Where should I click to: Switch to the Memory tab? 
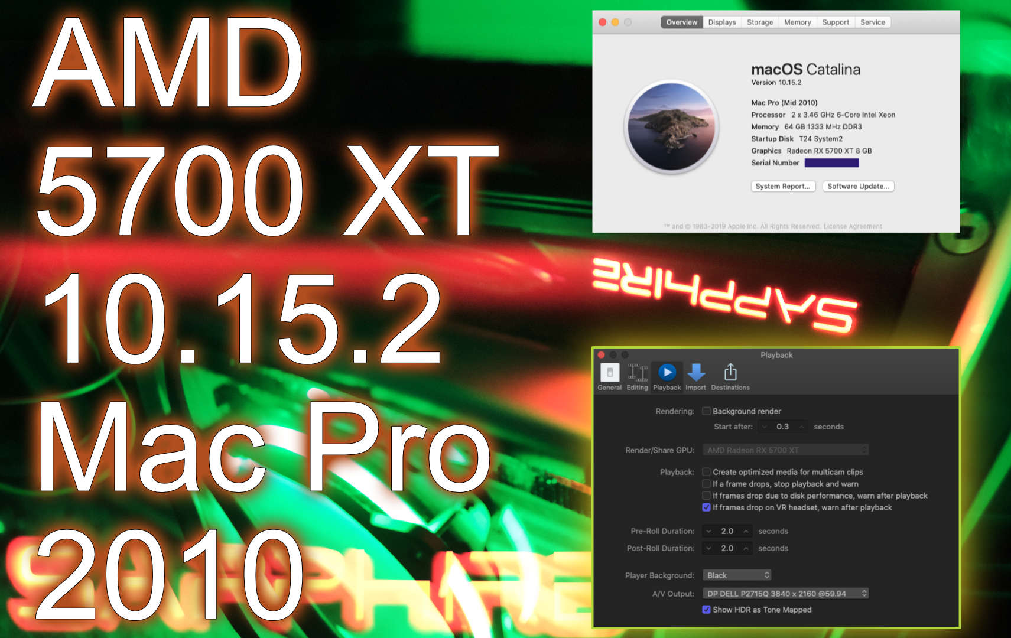(x=798, y=22)
